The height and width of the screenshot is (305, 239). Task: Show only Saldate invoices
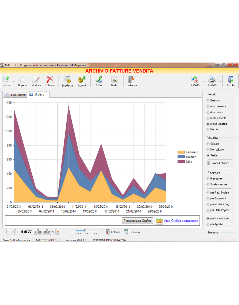pyautogui.click(x=208, y=144)
